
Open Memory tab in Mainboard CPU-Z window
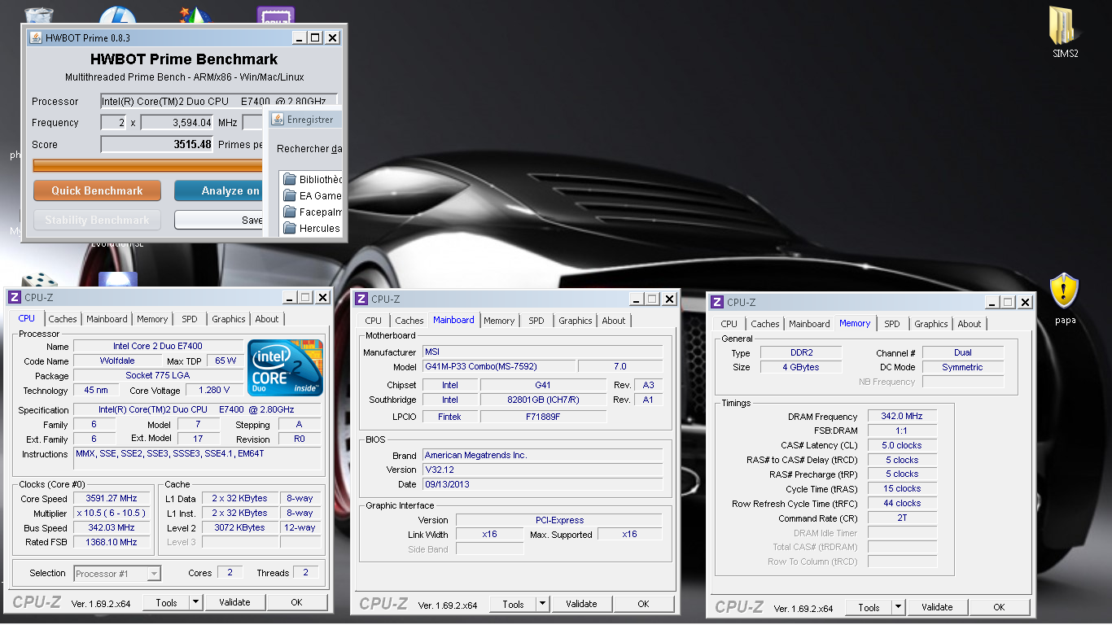click(x=499, y=321)
